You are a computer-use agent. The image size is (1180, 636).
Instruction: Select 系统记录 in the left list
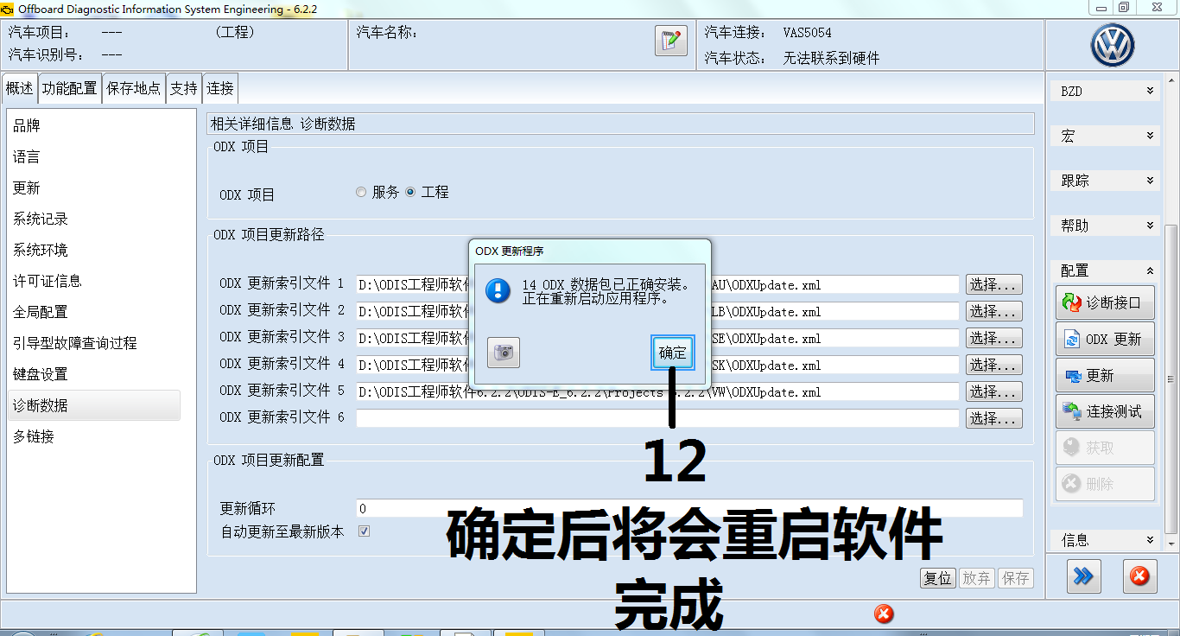pyautogui.click(x=93, y=219)
